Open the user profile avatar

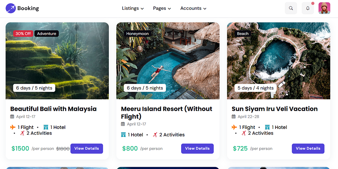(324, 8)
